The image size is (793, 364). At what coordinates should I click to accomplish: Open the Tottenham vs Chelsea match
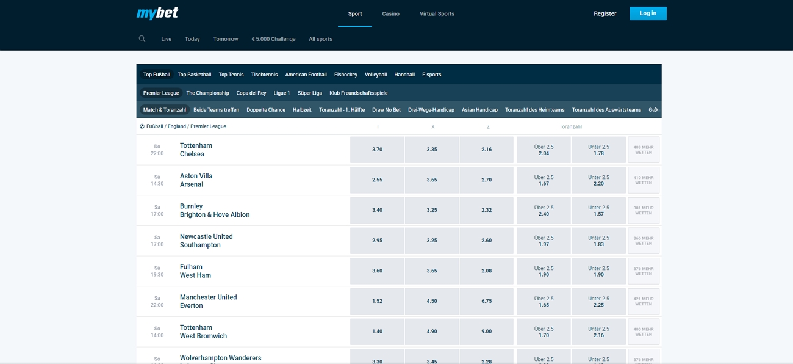pyautogui.click(x=196, y=150)
